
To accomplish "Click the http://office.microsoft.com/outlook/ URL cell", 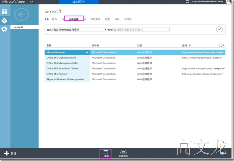I will (x=202, y=58).
